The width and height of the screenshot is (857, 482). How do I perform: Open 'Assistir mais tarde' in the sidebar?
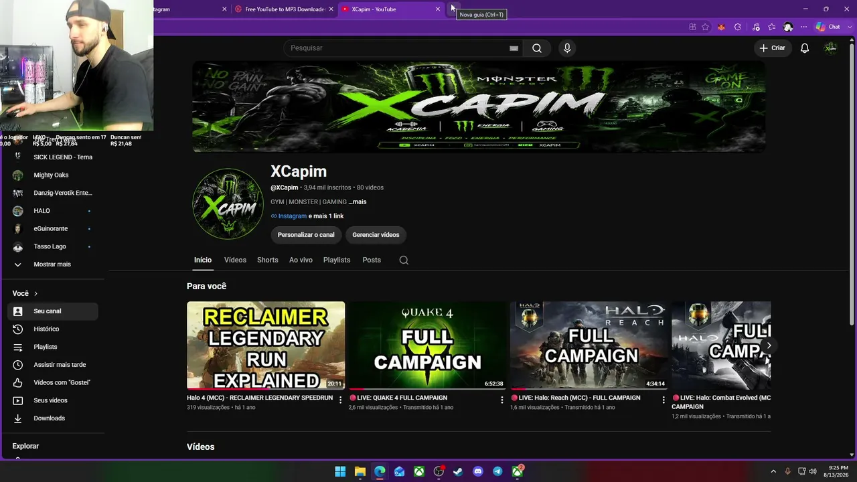[53, 365]
